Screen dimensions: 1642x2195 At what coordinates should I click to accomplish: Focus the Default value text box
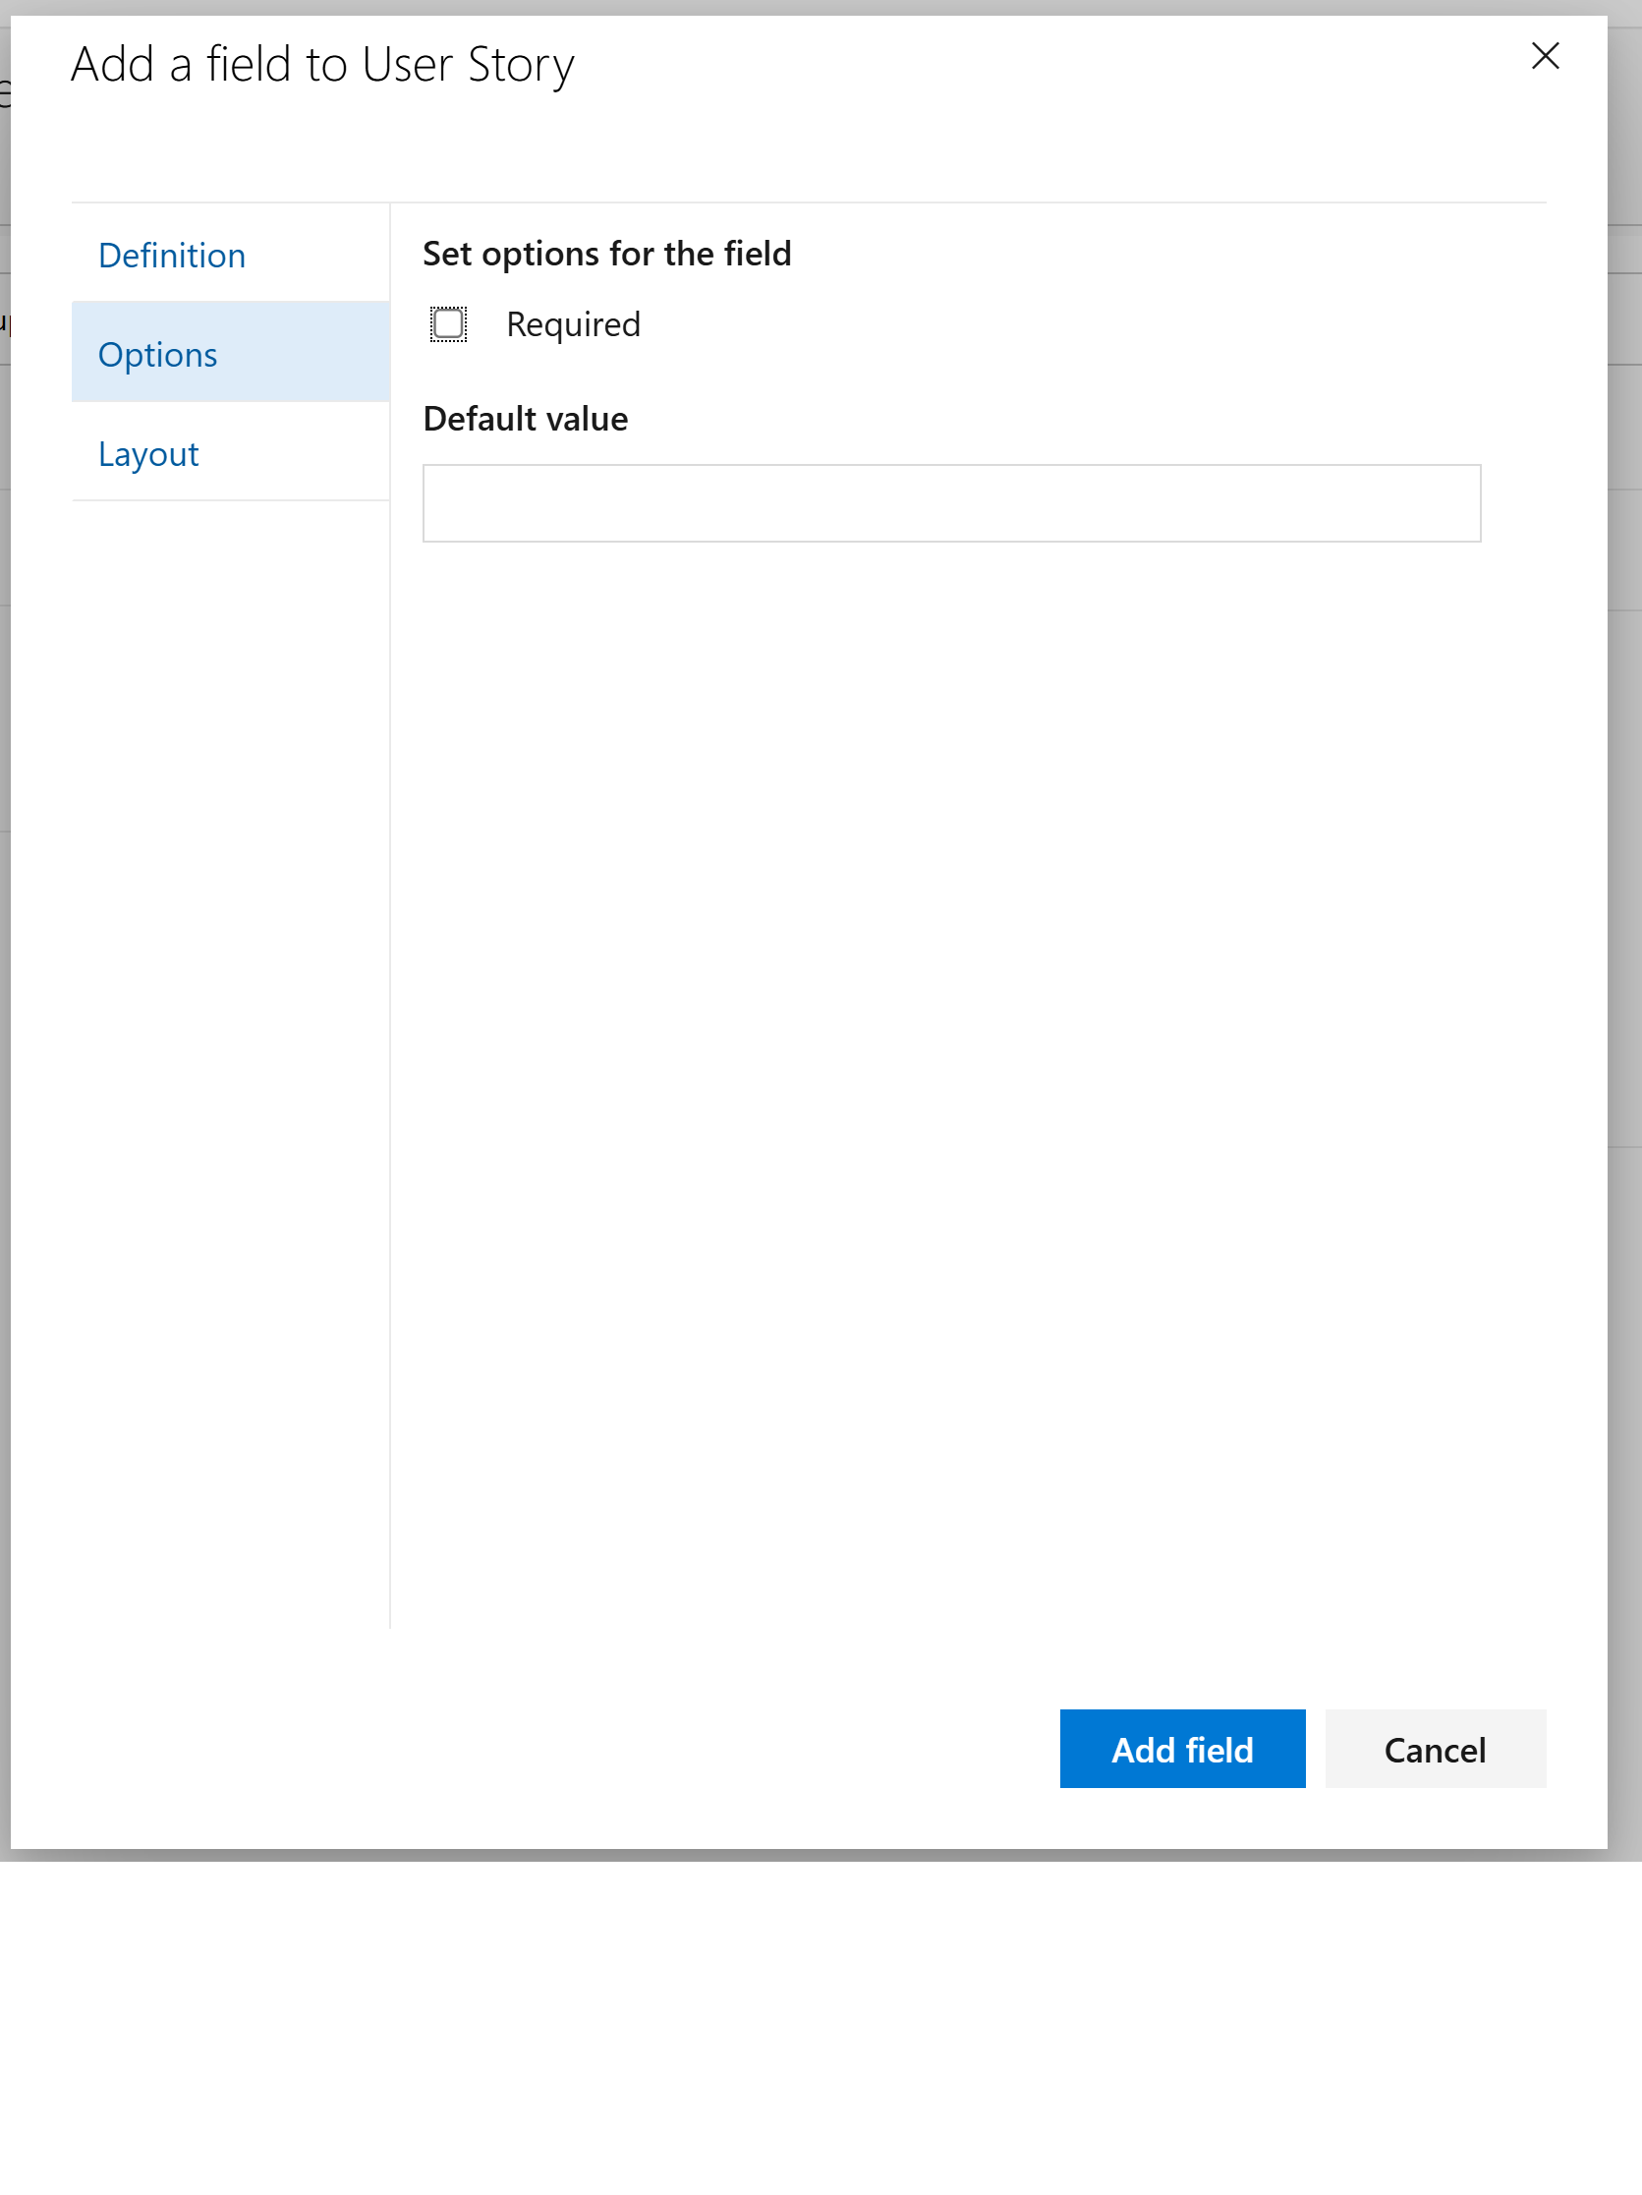pos(950,503)
